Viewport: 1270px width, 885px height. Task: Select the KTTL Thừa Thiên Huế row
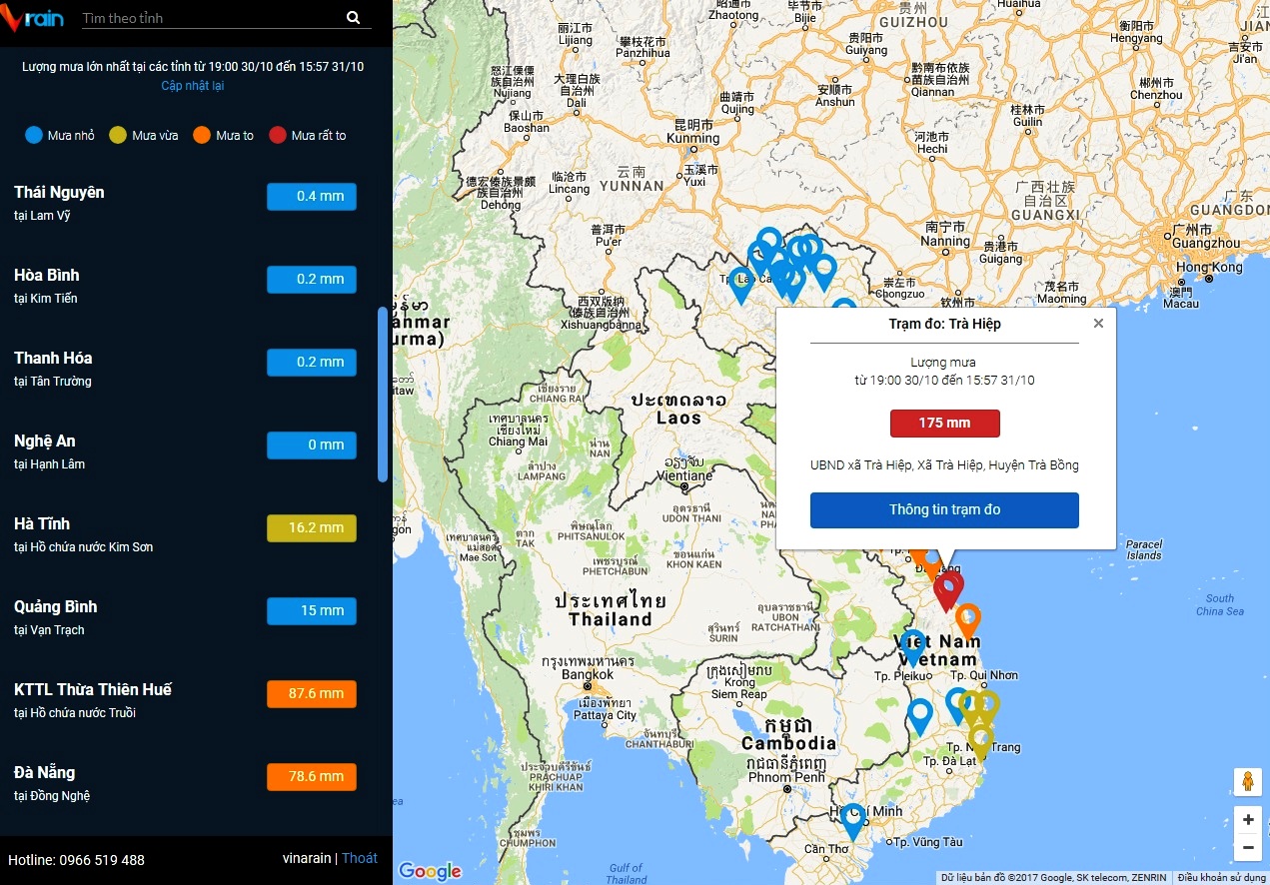186,699
